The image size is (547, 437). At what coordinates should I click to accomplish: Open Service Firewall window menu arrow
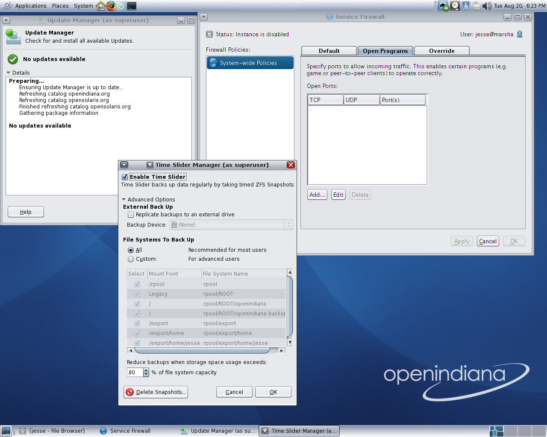click(204, 17)
